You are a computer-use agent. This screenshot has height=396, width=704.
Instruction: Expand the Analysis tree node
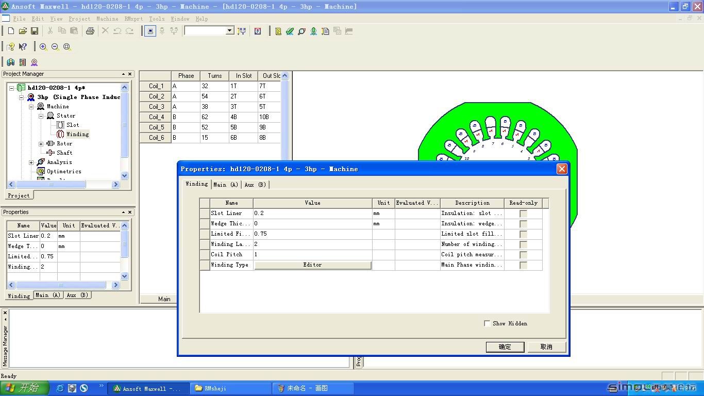point(31,162)
